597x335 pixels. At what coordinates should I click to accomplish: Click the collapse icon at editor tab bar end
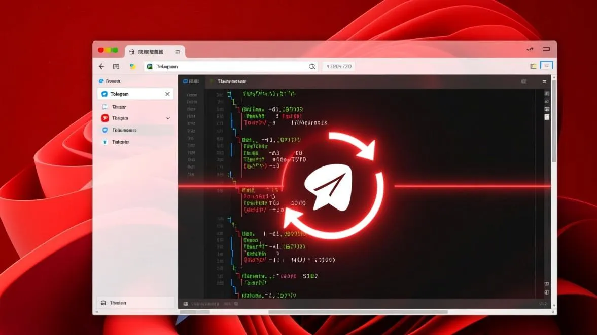[544, 81]
